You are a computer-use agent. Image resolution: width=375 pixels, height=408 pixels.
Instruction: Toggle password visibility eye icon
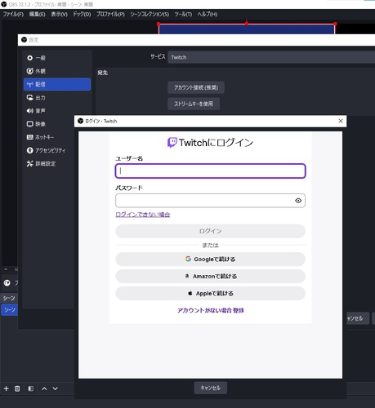tap(298, 201)
